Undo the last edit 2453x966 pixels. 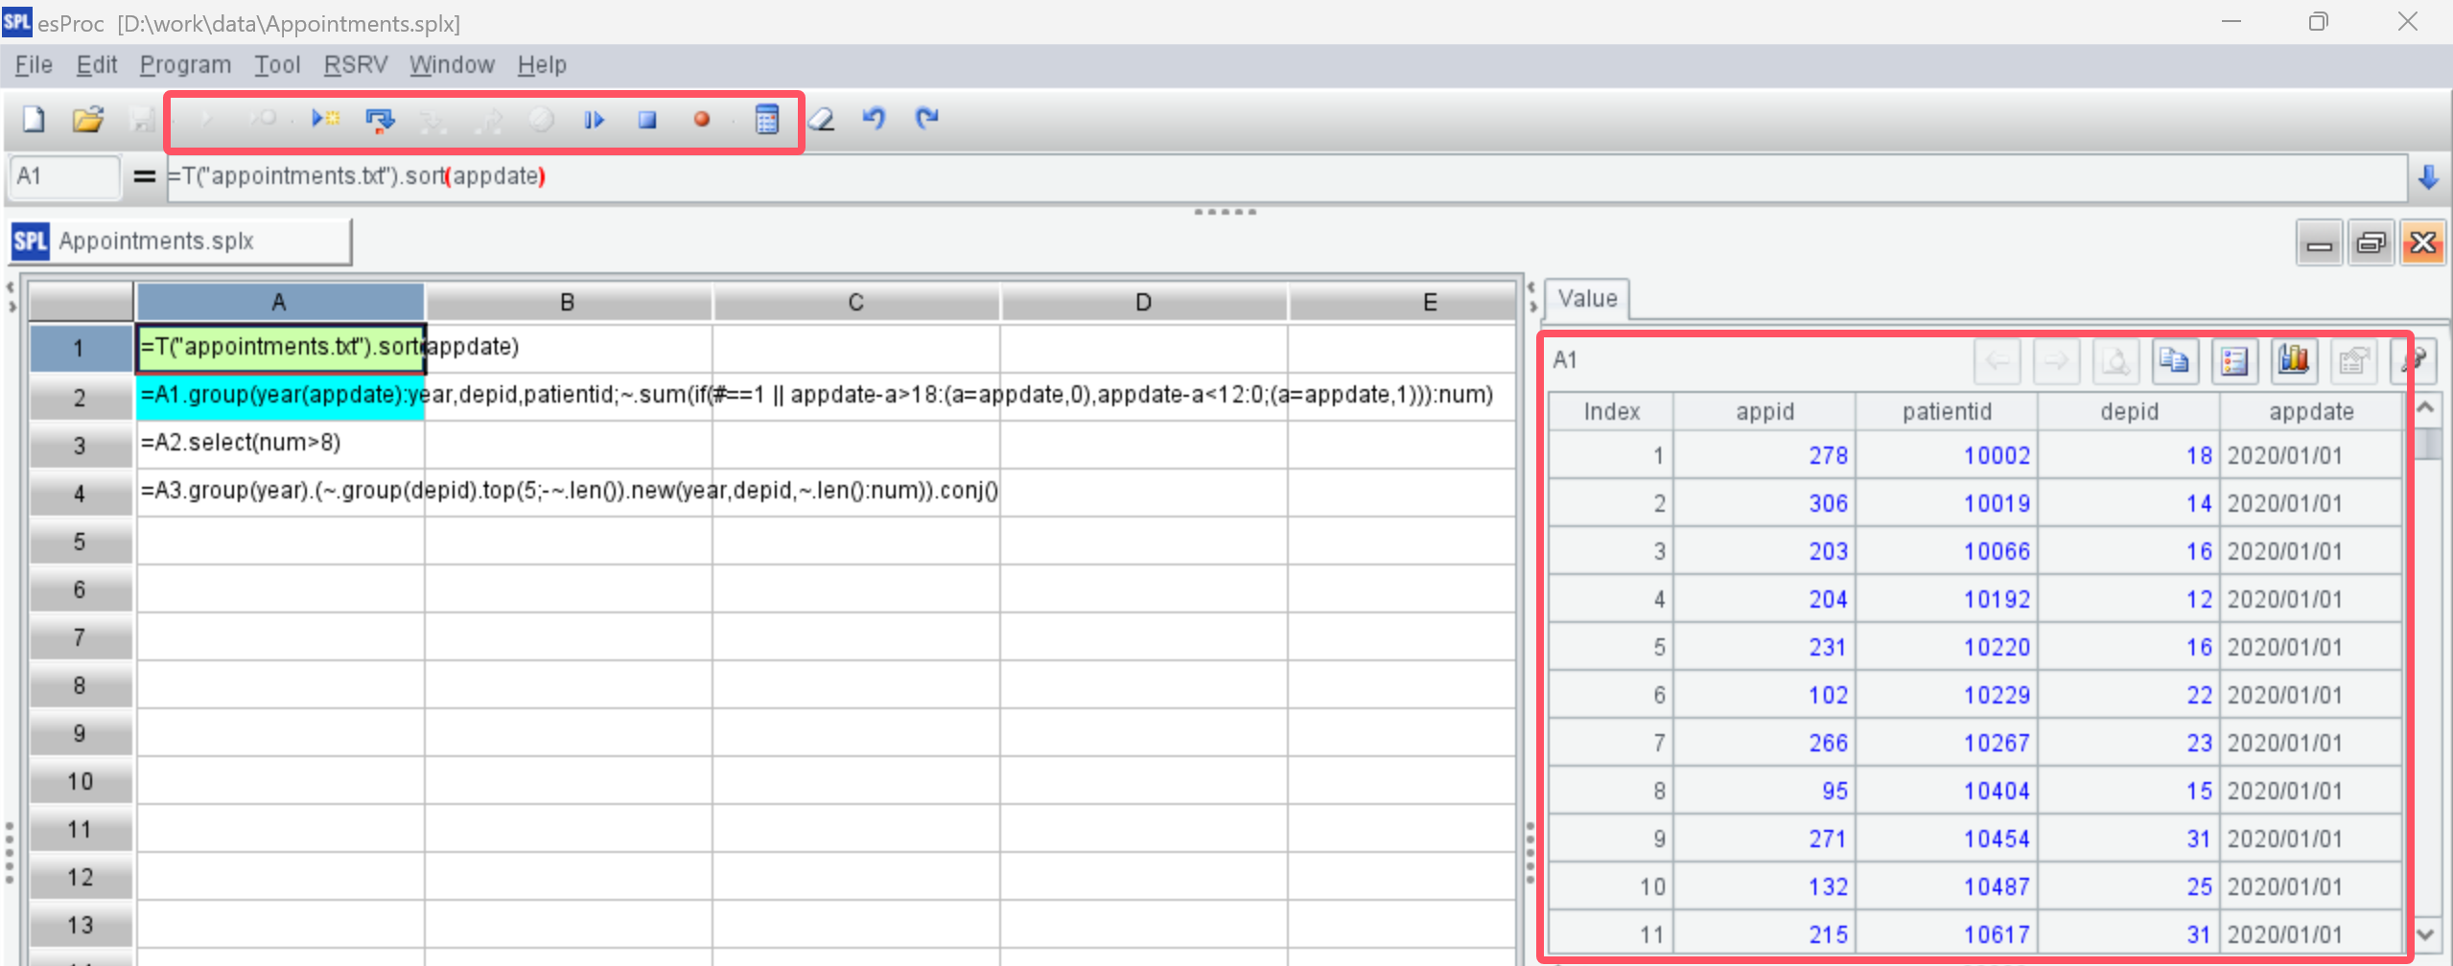point(874,120)
